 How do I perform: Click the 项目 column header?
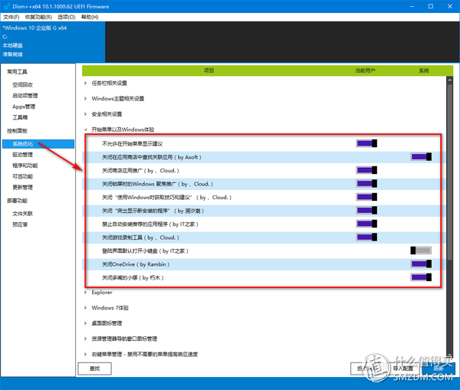coord(209,70)
